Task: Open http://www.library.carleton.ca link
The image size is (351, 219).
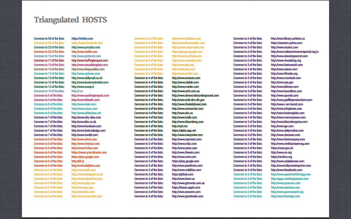Action: [288, 39]
